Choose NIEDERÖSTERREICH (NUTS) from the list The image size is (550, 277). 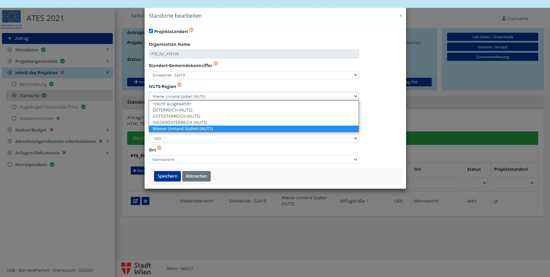(180, 123)
